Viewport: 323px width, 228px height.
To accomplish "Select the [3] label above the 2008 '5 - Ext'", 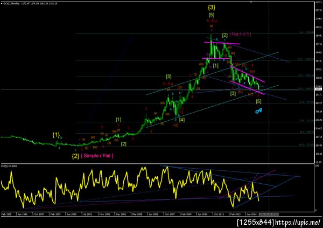I will (x=168, y=77).
